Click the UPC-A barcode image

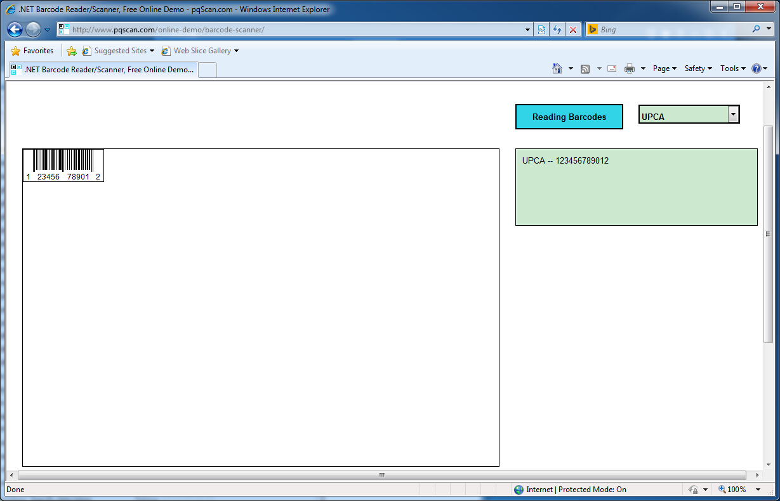[x=63, y=166]
